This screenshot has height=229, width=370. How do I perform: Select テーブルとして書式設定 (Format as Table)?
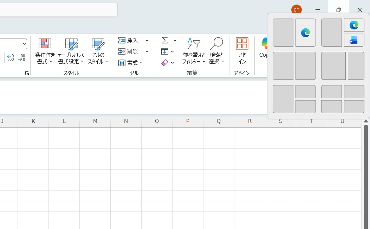71,51
